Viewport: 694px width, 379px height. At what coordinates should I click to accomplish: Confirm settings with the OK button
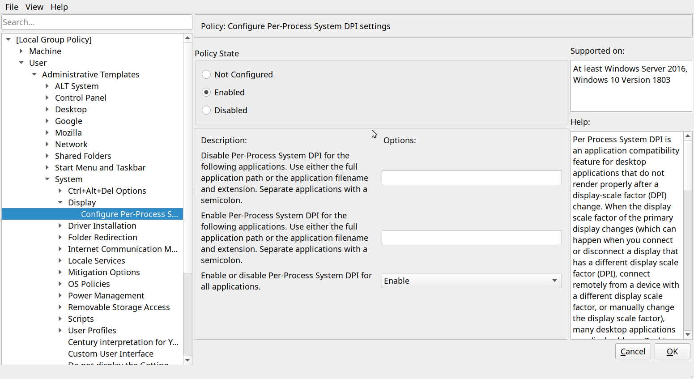672,351
